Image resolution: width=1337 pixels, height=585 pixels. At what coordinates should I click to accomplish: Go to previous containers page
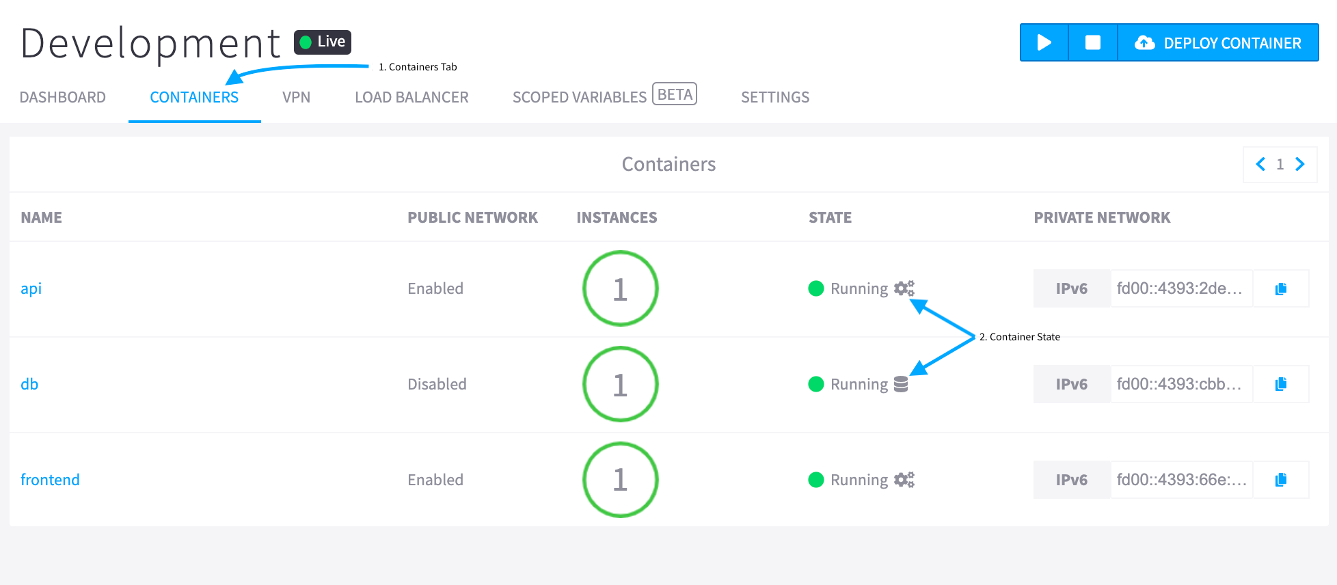1260,164
